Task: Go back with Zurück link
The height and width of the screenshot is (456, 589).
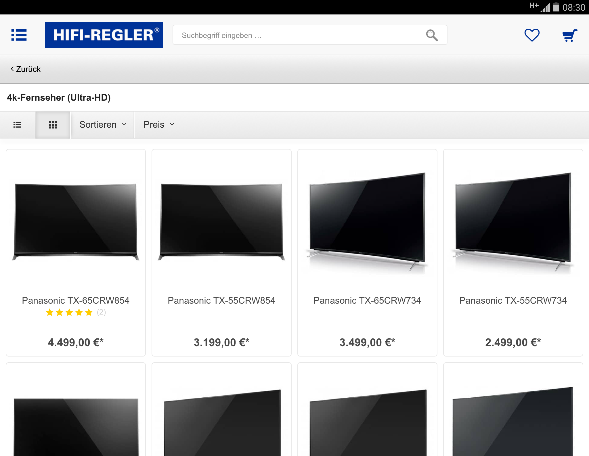Action: point(26,69)
